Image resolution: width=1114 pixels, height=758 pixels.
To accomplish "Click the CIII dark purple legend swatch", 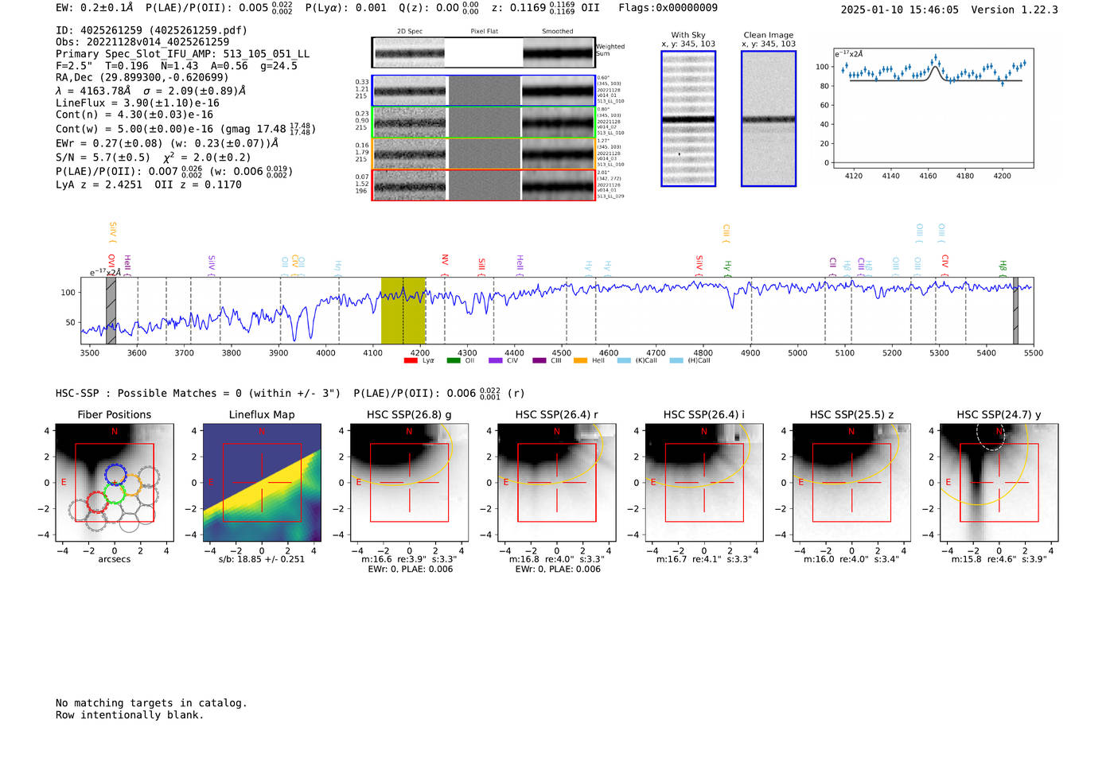I will 539,361.
